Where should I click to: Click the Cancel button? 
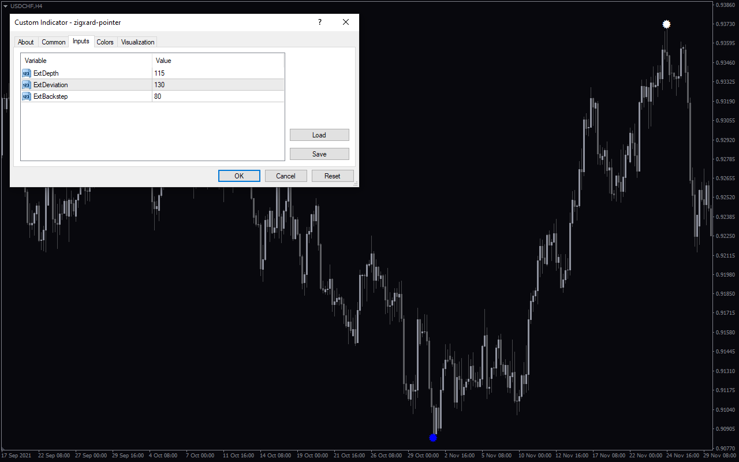[286, 176]
